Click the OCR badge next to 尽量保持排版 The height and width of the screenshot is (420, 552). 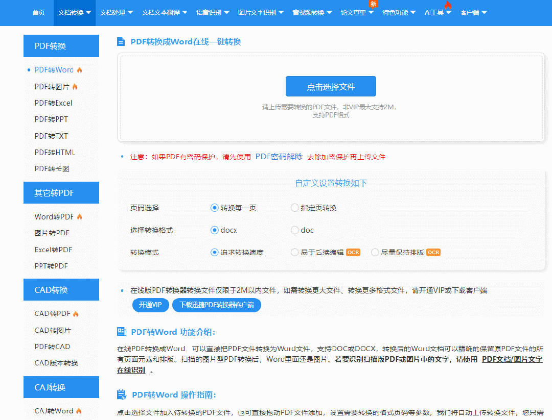[x=433, y=252]
